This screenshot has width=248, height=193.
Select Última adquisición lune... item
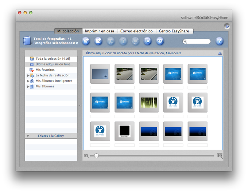tap(51, 64)
